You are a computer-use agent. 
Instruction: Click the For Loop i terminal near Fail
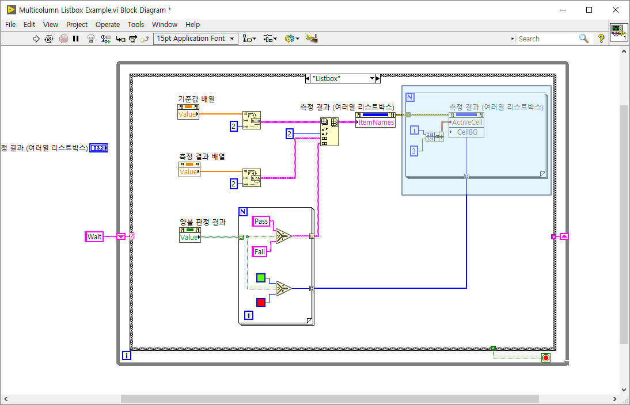[x=249, y=315]
